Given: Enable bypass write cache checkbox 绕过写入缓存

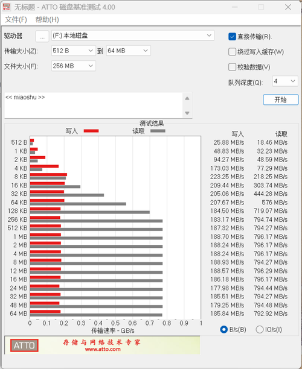Looking at the screenshot, I should coord(232,52).
